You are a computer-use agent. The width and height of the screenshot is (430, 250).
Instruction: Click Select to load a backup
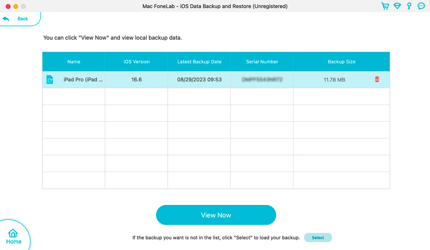click(x=318, y=238)
